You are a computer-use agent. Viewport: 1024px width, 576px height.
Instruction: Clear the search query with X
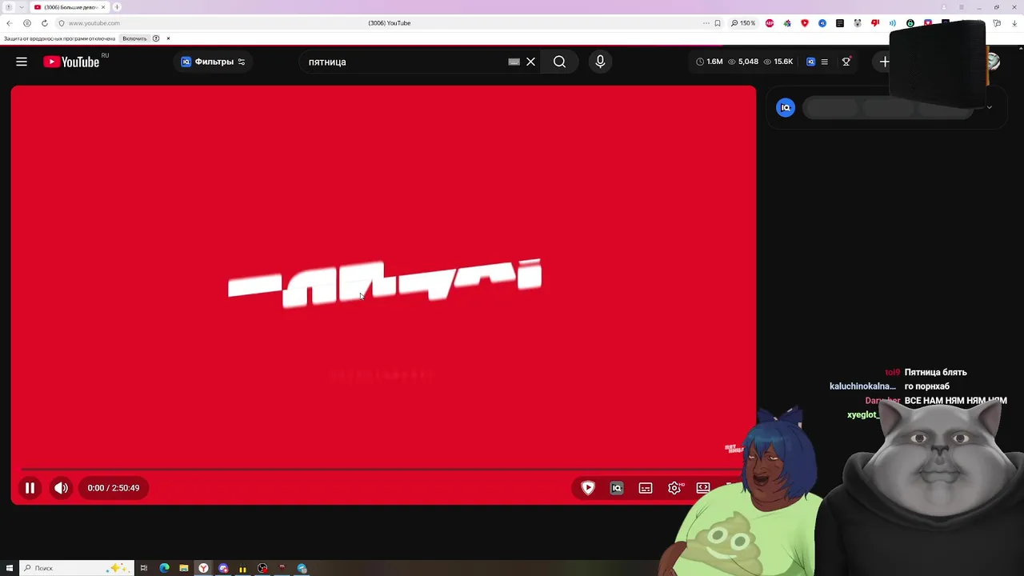pyautogui.click(x=530, y=62)
